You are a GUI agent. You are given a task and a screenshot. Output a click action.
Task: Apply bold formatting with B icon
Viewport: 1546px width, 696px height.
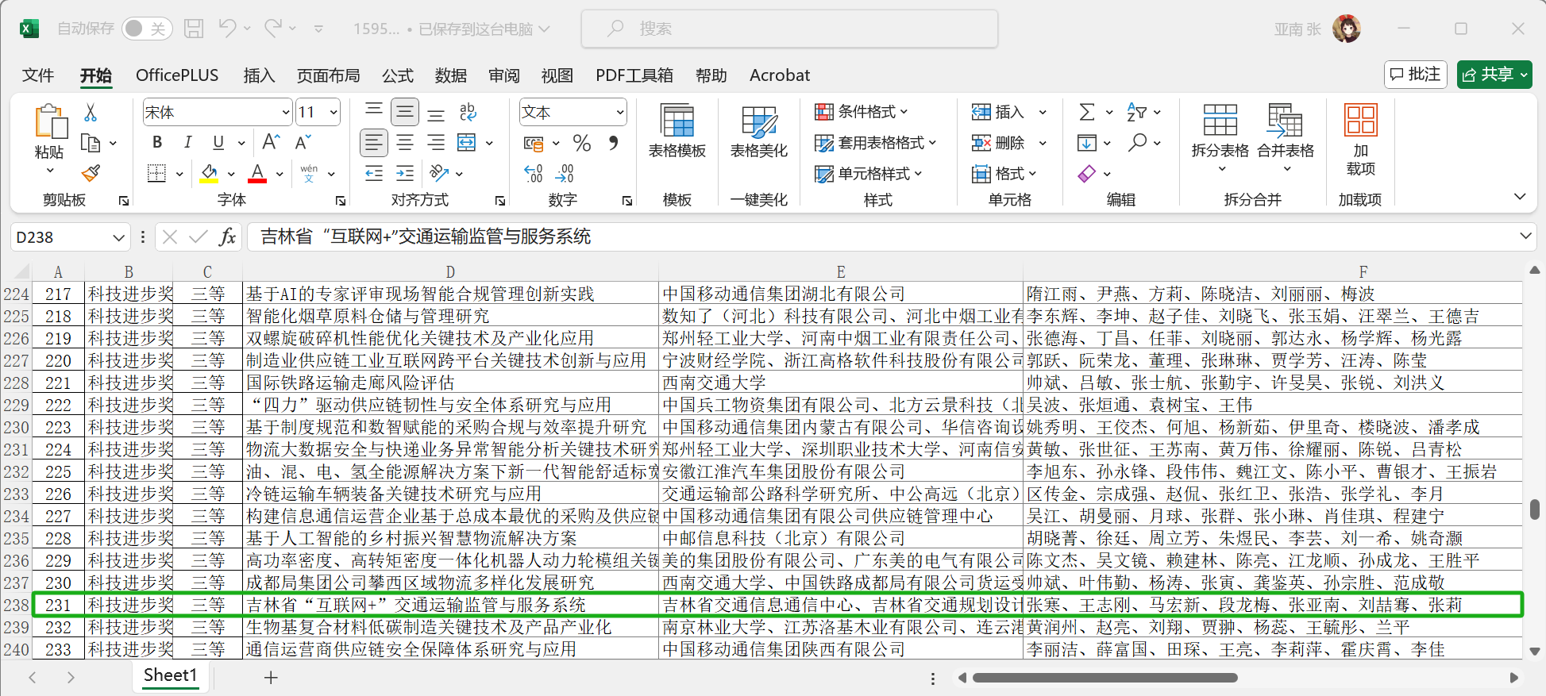click(x=157, y=143)
